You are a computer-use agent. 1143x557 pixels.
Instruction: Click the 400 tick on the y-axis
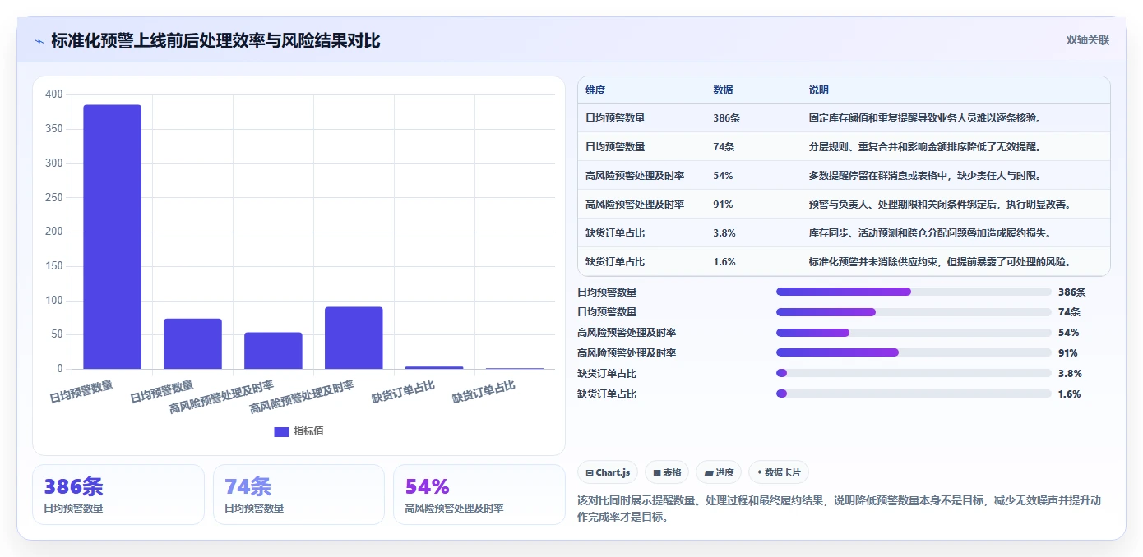[x=54, y=94]
